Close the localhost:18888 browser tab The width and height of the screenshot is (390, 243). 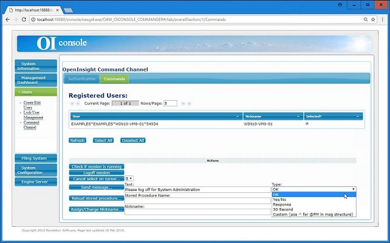[x=57, y=10]
